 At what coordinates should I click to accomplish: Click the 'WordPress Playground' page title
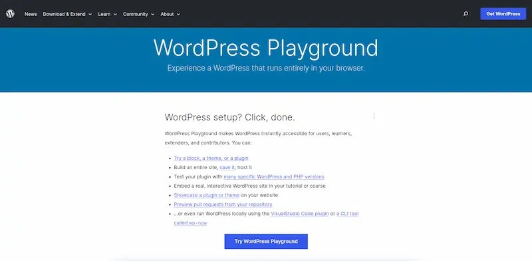pos(265,48)
